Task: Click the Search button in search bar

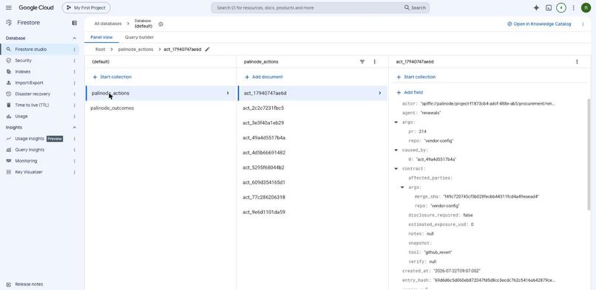Action: (415, 7)
